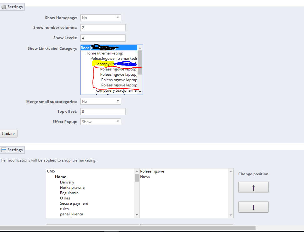Click CMS list scroll down arrow
Screen dimensions: 304x232
tap(137, 215)
